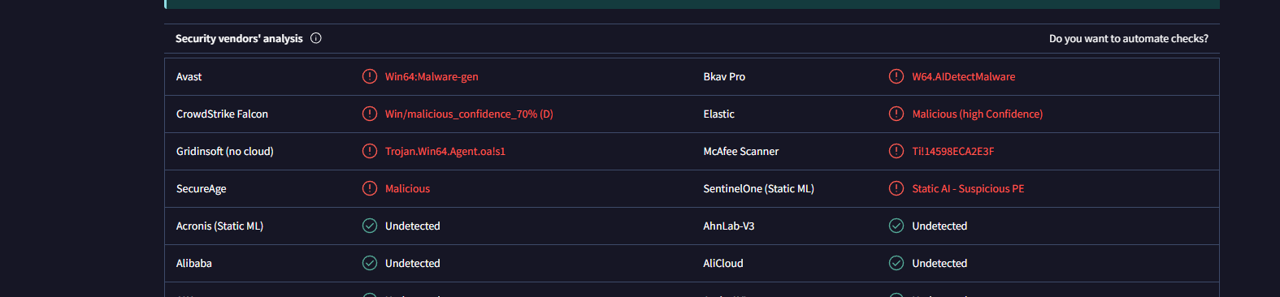Click the alert icon next to Win/malicious_confidence_70% (D)
The height and width of the screenshot is (297, 1280).
[x=370, y=114]
